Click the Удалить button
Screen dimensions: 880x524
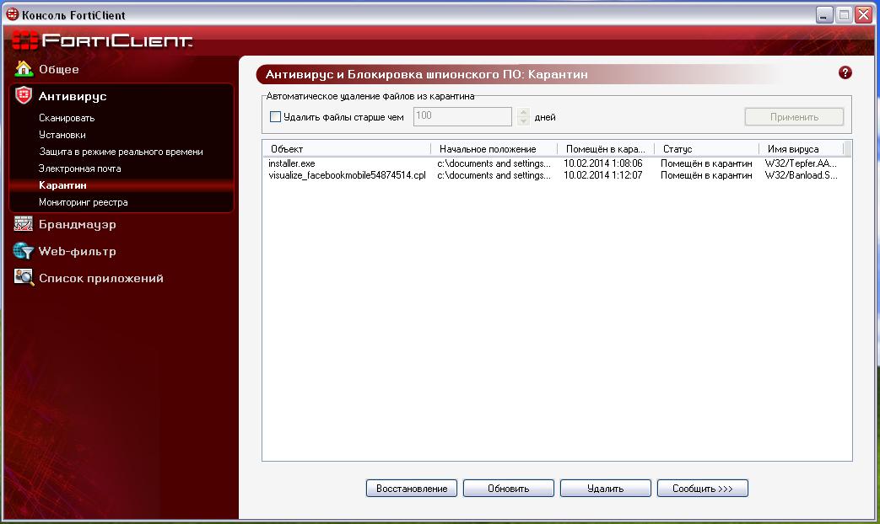(606, 488)
